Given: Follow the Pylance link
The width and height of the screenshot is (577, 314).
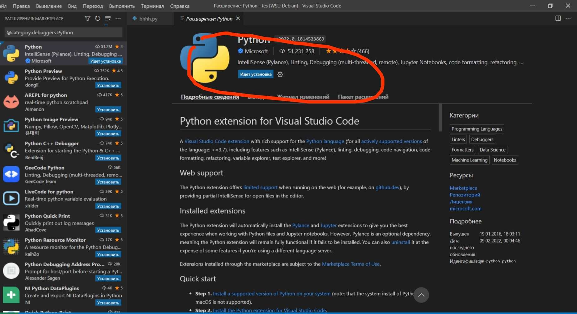Looking at the screenshot, I should [x=301, y=225].
